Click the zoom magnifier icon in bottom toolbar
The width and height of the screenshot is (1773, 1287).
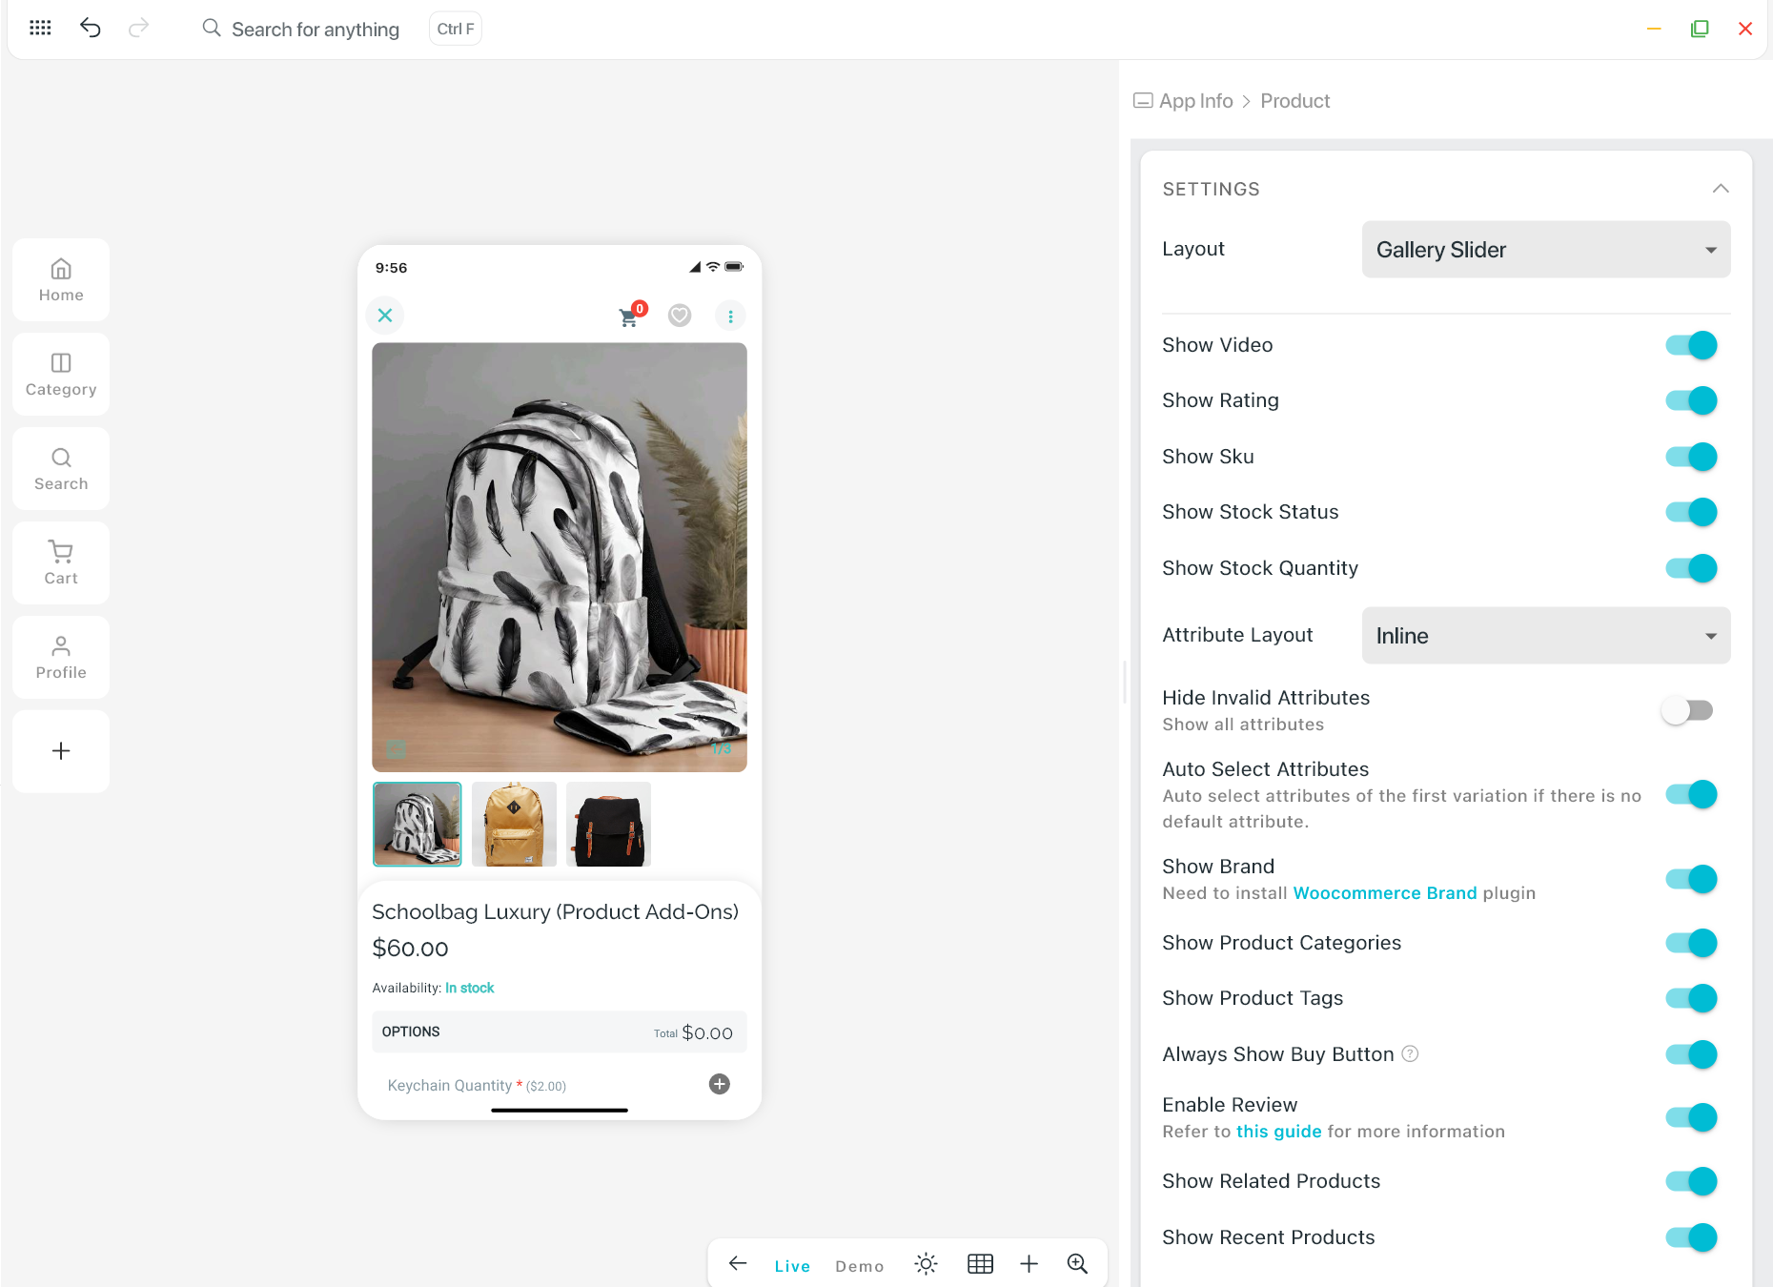[x=1077, y=1264]
